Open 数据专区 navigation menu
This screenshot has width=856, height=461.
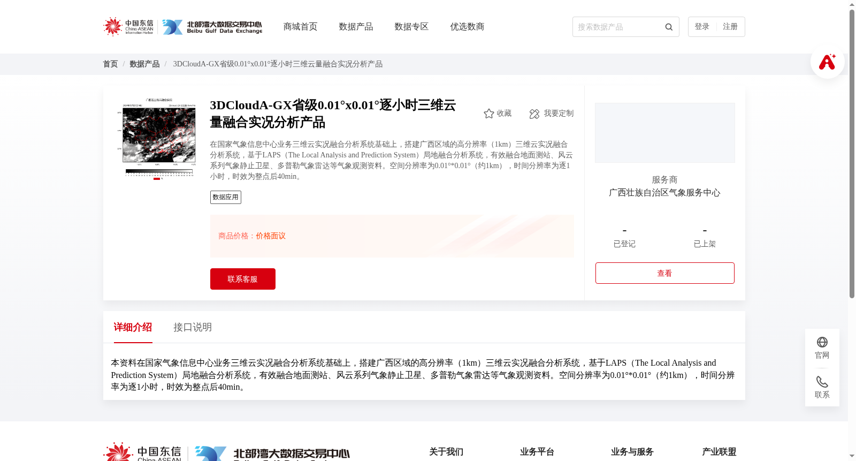click(411, 27)
